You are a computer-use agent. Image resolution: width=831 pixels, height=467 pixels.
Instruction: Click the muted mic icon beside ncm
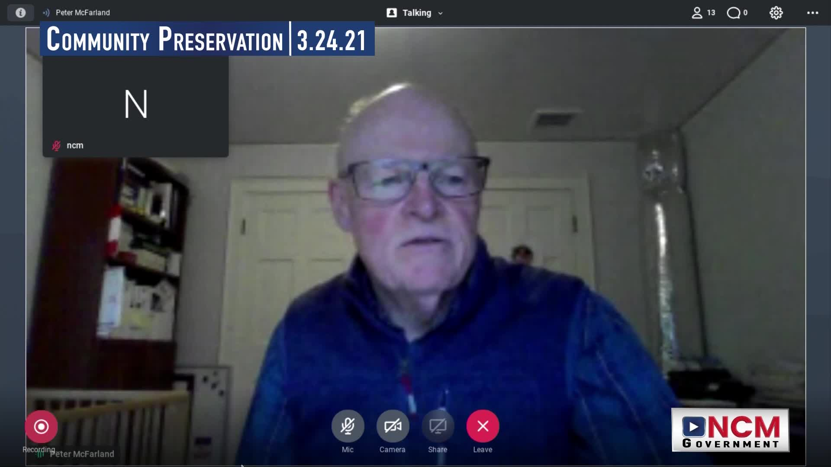[56, 146]
